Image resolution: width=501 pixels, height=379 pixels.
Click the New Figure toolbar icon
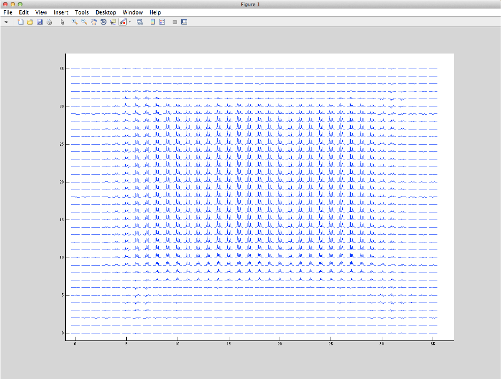(x=20, y=22)
